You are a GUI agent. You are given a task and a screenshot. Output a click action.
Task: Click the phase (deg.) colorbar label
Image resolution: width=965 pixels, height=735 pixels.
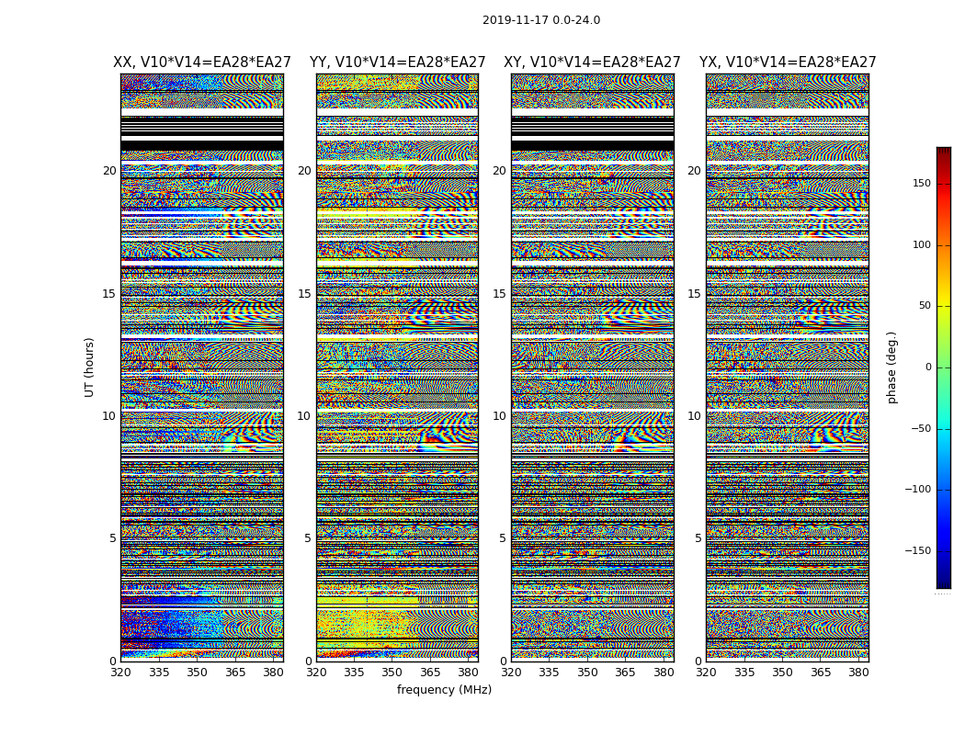click(891, 367)
